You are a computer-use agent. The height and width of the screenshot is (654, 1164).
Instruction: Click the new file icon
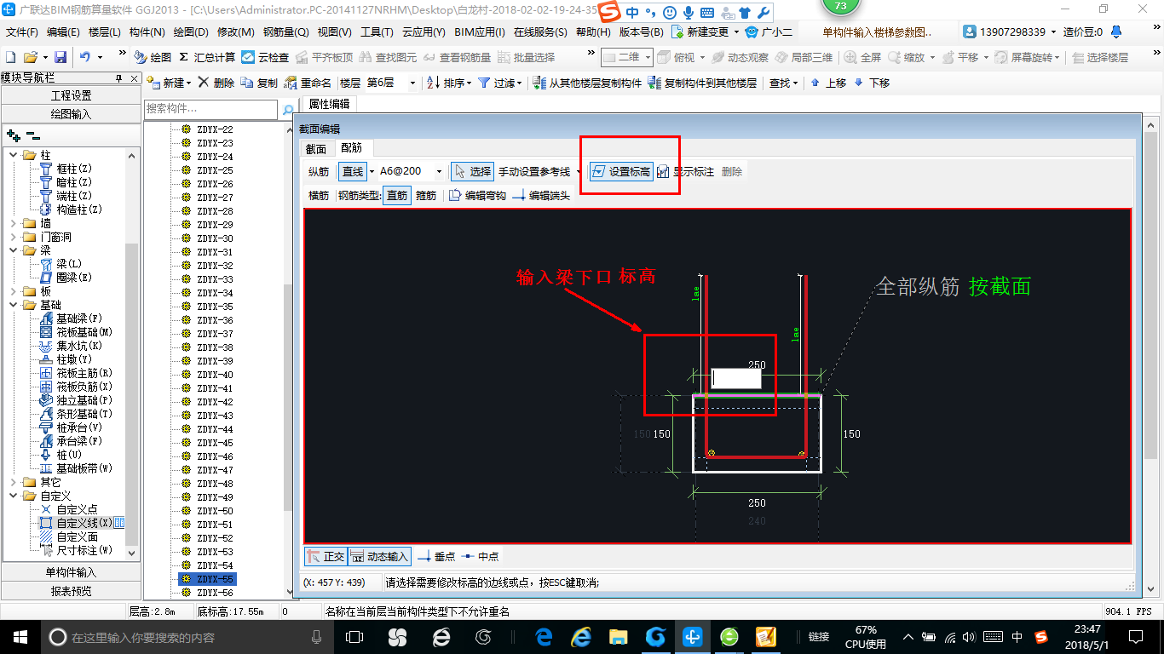pyautogui.click(x=11, y=57)
